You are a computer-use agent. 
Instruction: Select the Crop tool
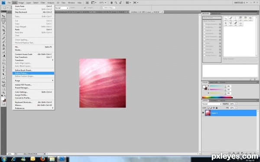pos(3,30)
